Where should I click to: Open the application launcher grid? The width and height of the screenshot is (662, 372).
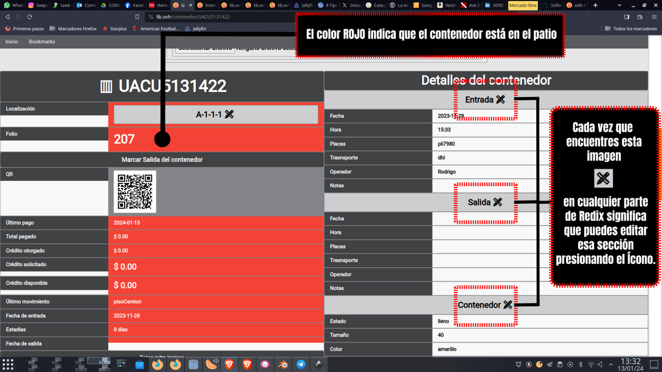coord(8,365)
